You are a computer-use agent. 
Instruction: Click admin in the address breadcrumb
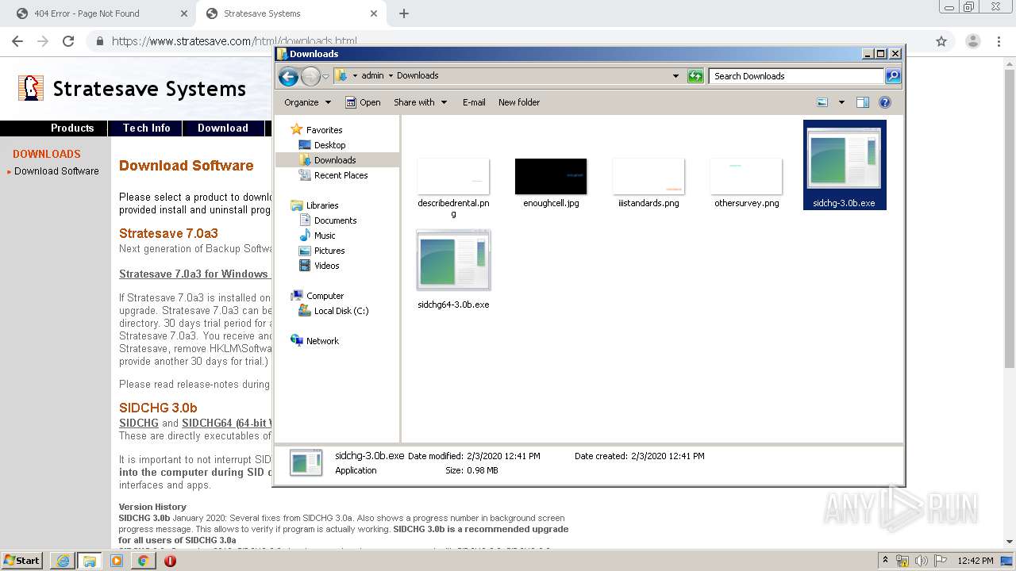[372, 76]
